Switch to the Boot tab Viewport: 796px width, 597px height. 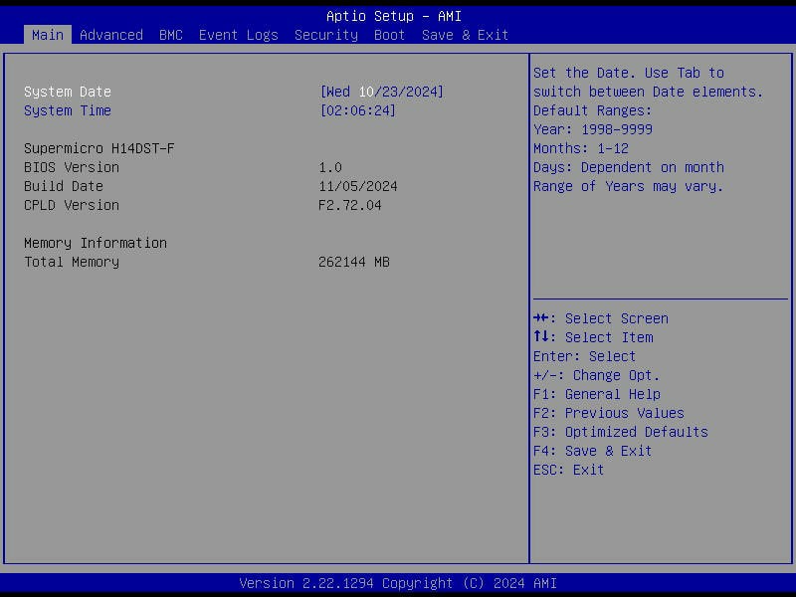pos(388,35)
